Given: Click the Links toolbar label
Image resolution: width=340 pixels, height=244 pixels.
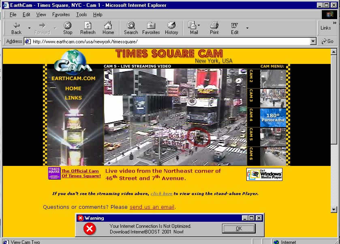Looking at the screenshot, I should pyautogui.click(x=325, y=28).
